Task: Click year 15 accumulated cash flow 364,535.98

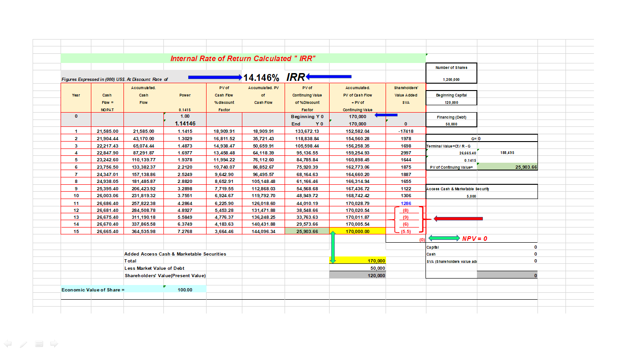Action: (144, 232)
